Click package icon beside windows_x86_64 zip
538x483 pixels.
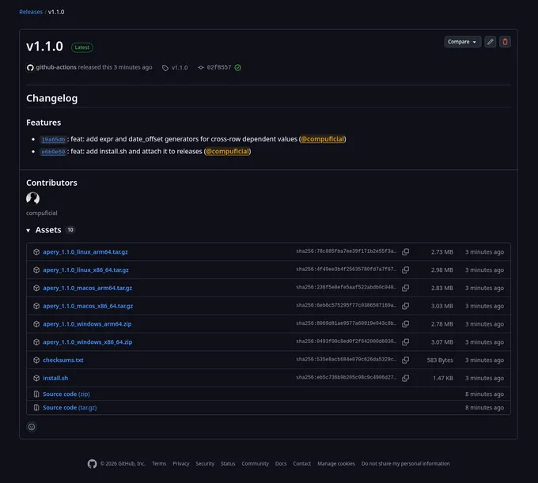click(36, 342)
